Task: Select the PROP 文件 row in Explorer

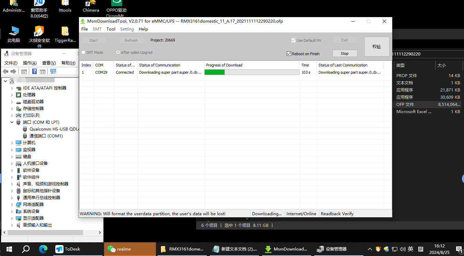Action: (x=428, y=76)
